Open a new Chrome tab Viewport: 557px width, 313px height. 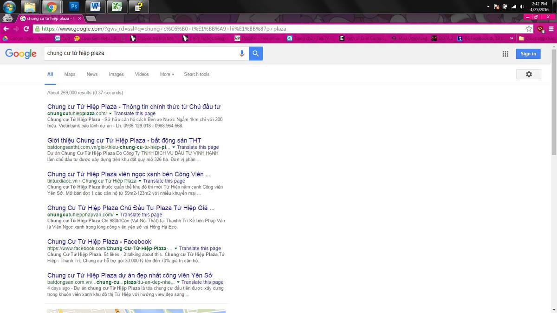click(x=91, y=19)
